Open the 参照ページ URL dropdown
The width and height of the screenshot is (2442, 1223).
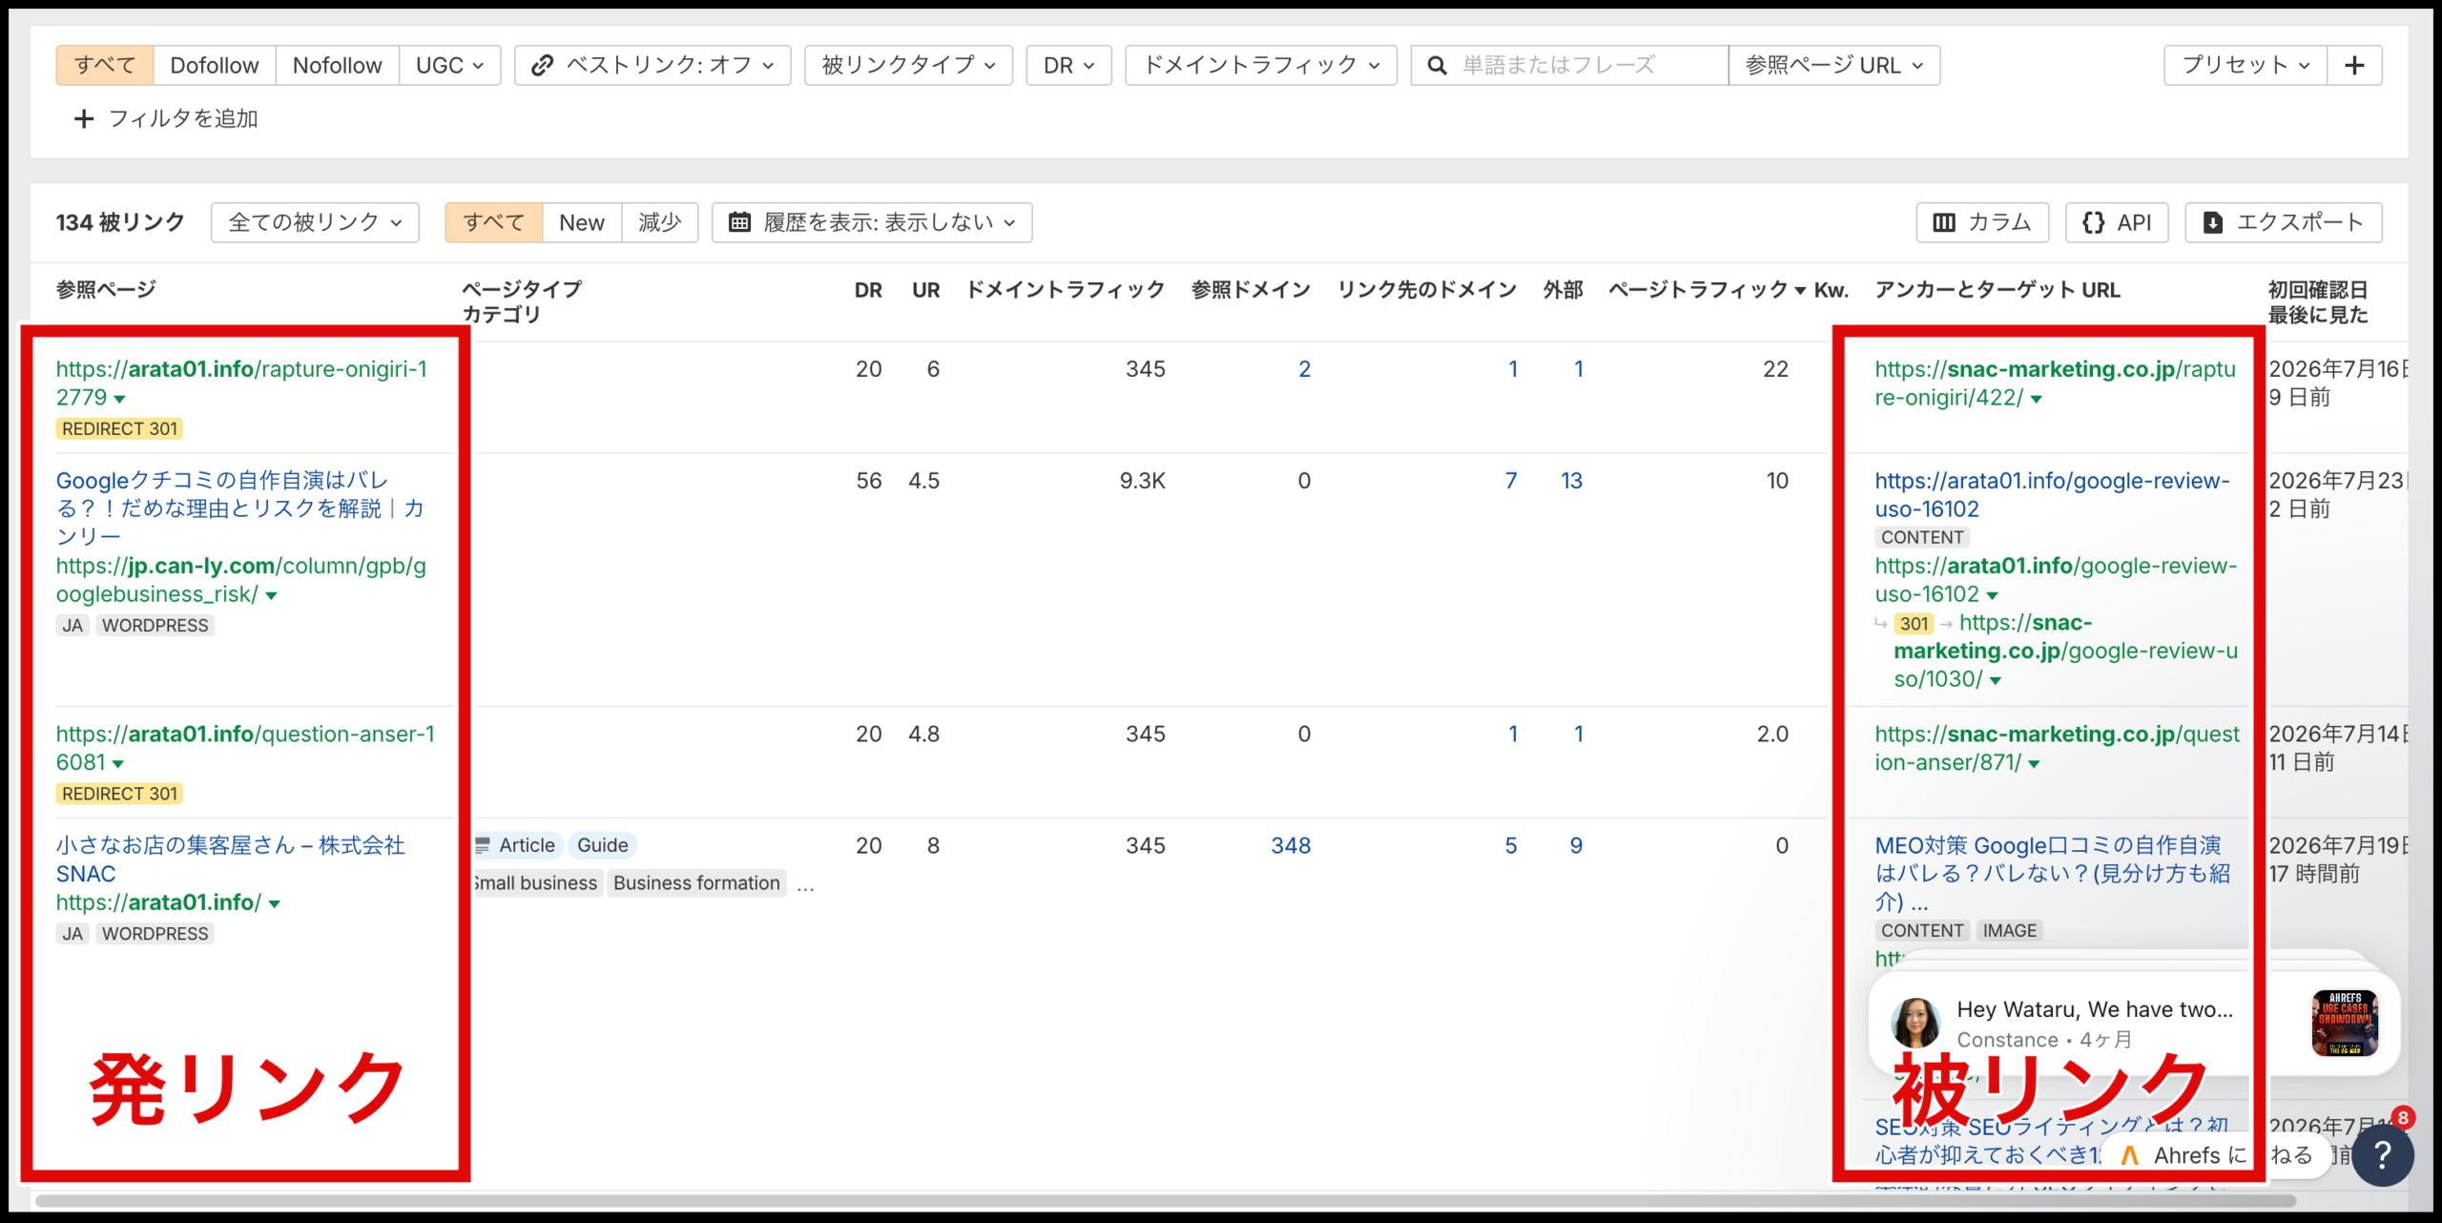1833,65
